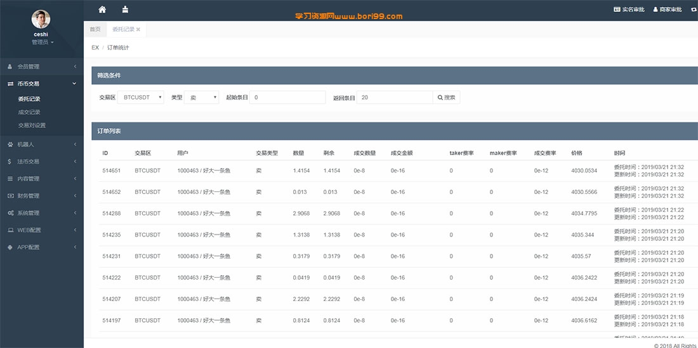Close the 委托记录 tab
The height and width of the screenshot is (348, 698).
tap(138, 29)
